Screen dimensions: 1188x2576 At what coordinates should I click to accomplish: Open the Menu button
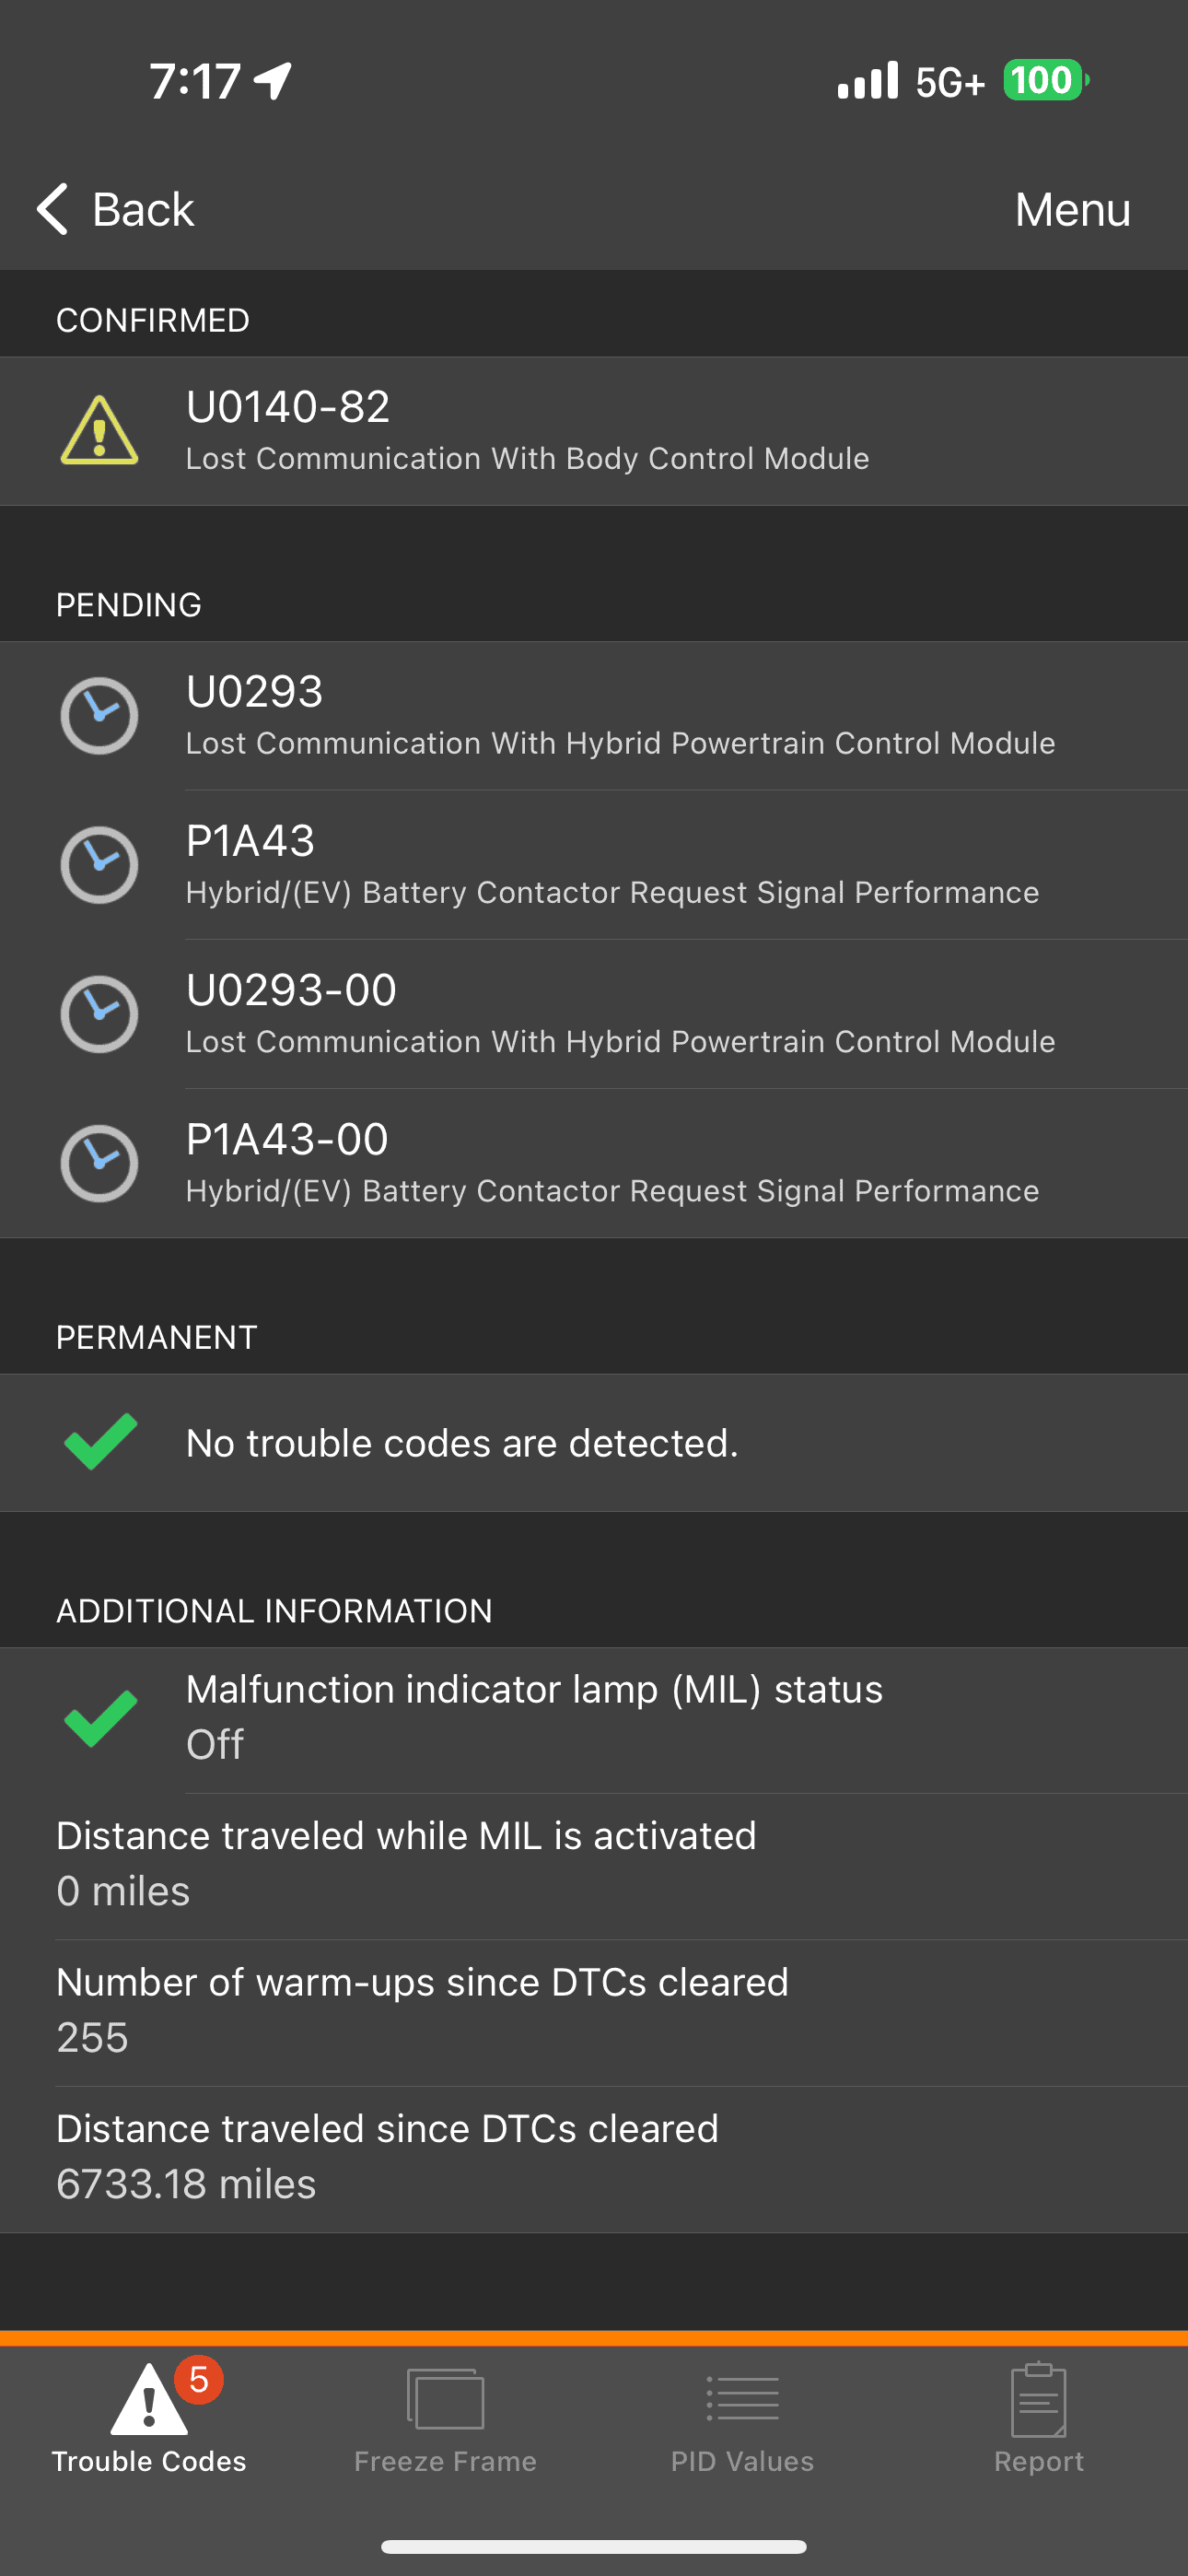[x=1072, y=209]
